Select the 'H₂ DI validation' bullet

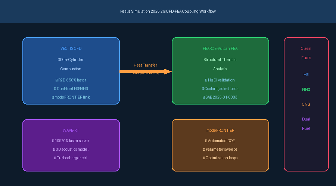220,80
